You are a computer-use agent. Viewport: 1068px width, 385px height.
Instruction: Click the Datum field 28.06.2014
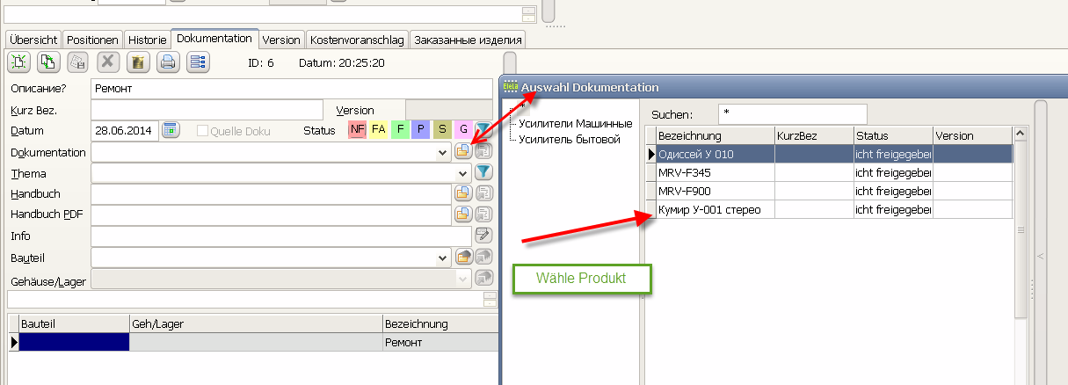pyautogui.click(x=125, y=130)
